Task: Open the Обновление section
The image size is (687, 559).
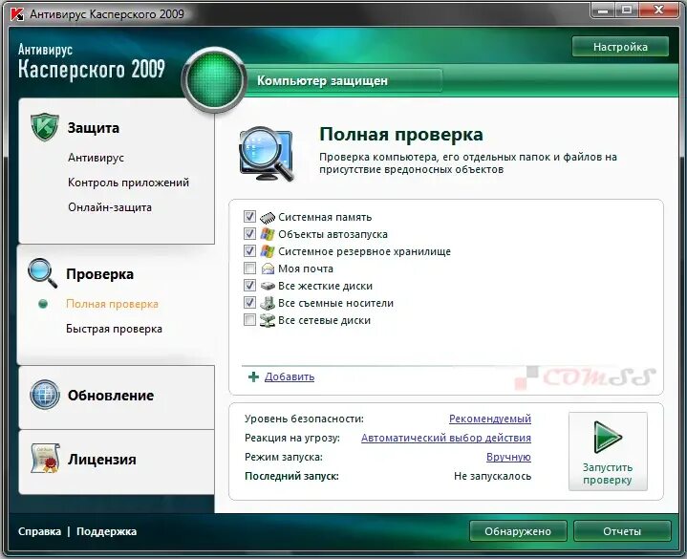Action: click(x=111, y=396)
